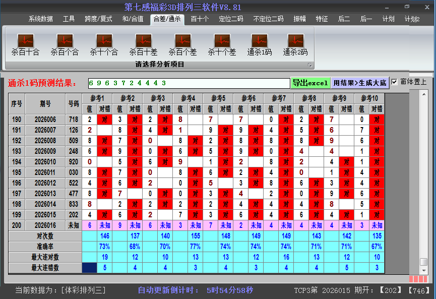This screenshot has height=299, width=436.
Task: Switch to the 跨度/复式 tab
Action: point(98,19)
